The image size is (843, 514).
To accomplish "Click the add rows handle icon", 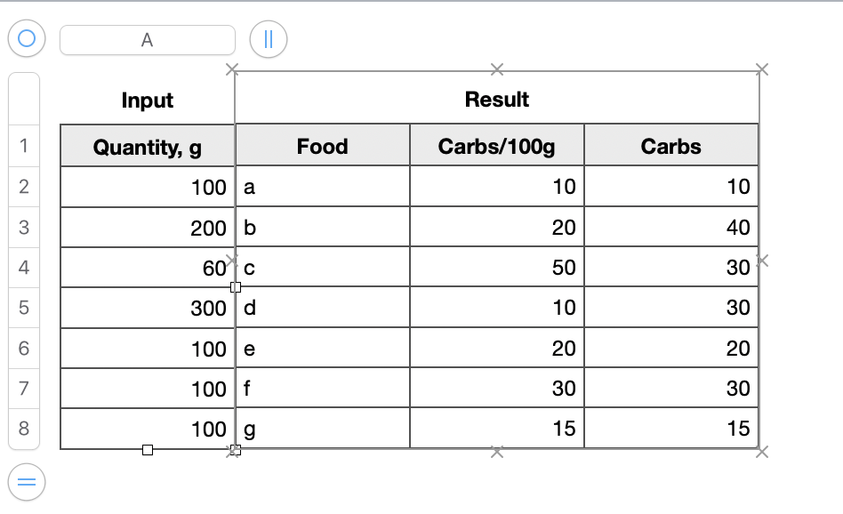I will [27, 482].
